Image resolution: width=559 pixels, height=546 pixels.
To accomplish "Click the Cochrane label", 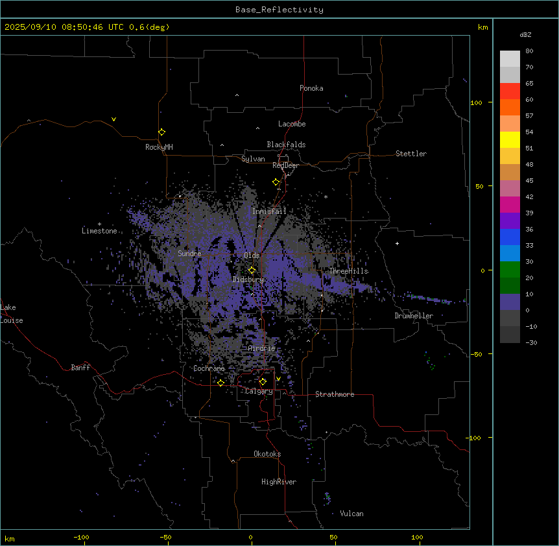I will tap(209, 368).
